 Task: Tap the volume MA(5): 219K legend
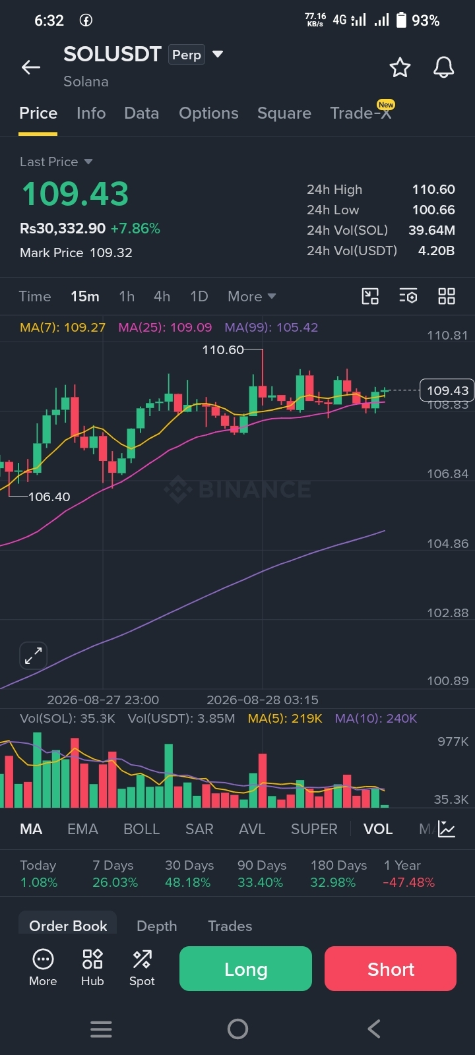(x=285, y=718)
